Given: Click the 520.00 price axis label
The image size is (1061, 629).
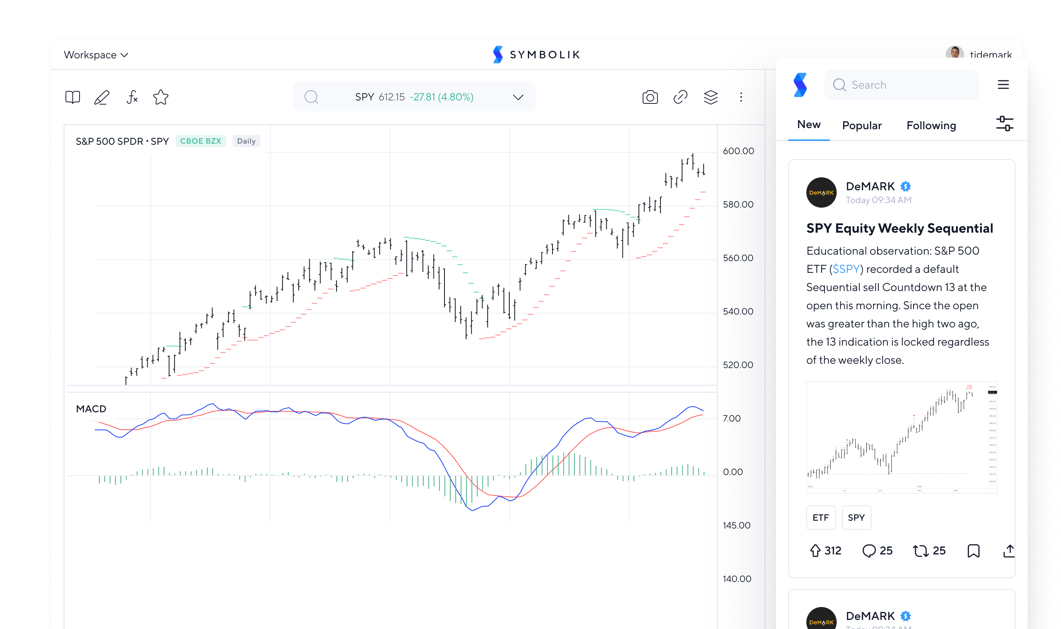Looking at the screenshot, I should point(738,365).
